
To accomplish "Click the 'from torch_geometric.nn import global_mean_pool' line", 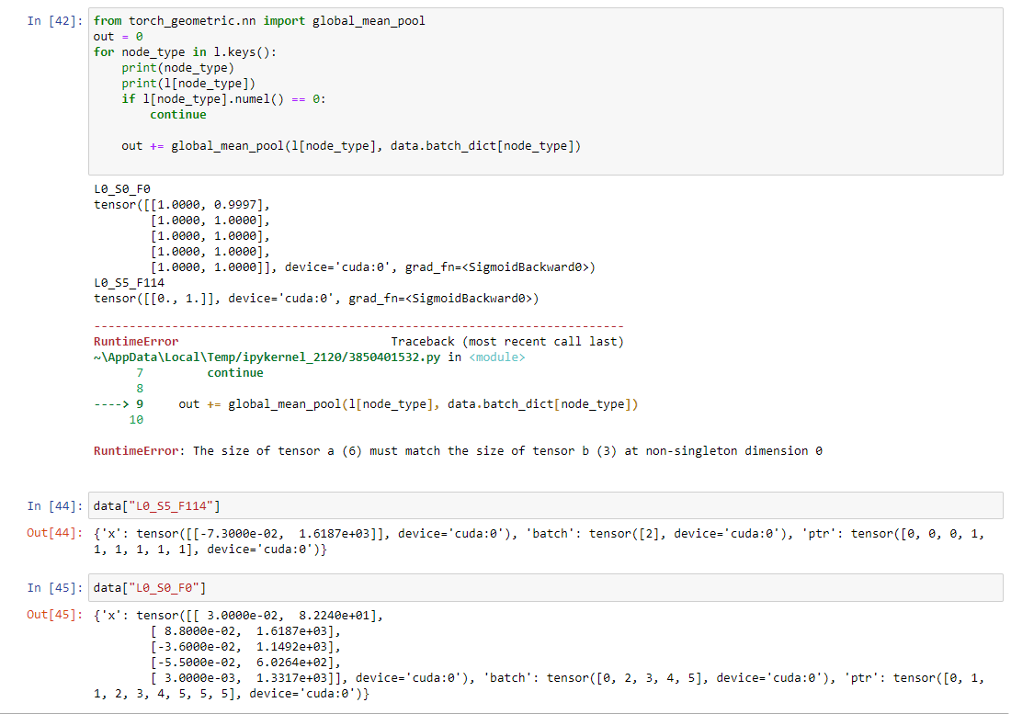I will (259, 20).
